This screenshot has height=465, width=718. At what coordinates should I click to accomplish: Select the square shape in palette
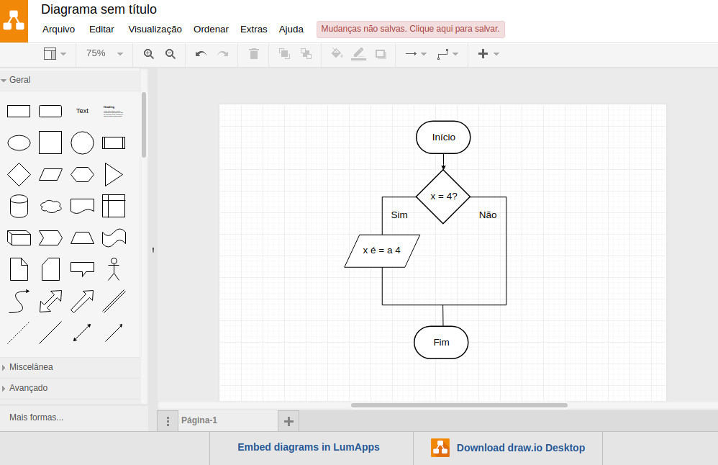click(50, 143)
